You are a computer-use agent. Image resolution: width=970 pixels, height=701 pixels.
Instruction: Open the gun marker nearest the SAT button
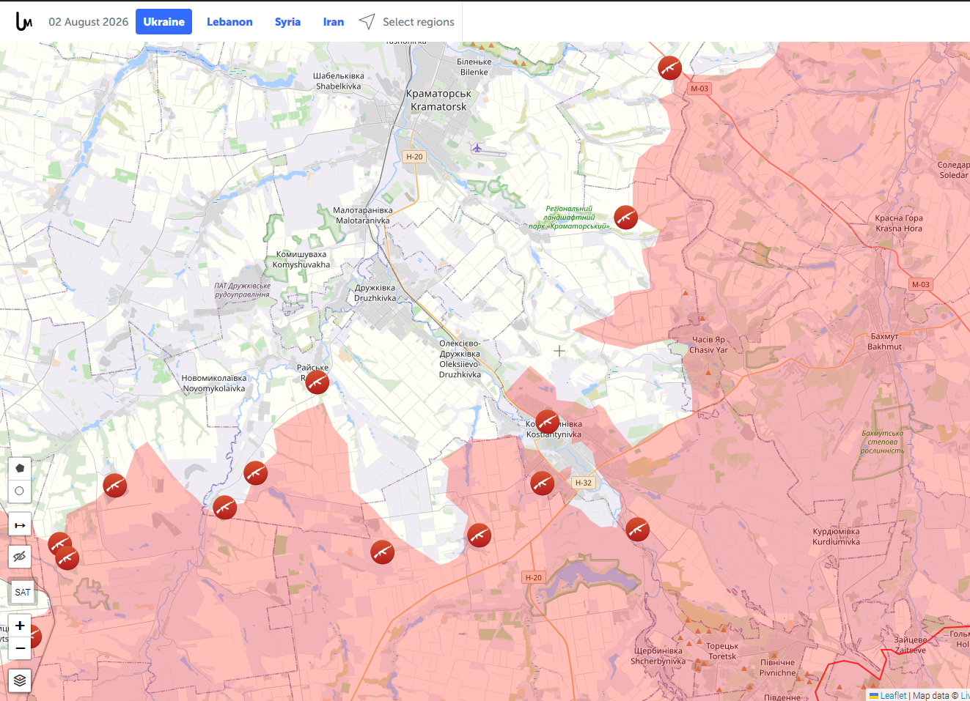coord(67,558)
